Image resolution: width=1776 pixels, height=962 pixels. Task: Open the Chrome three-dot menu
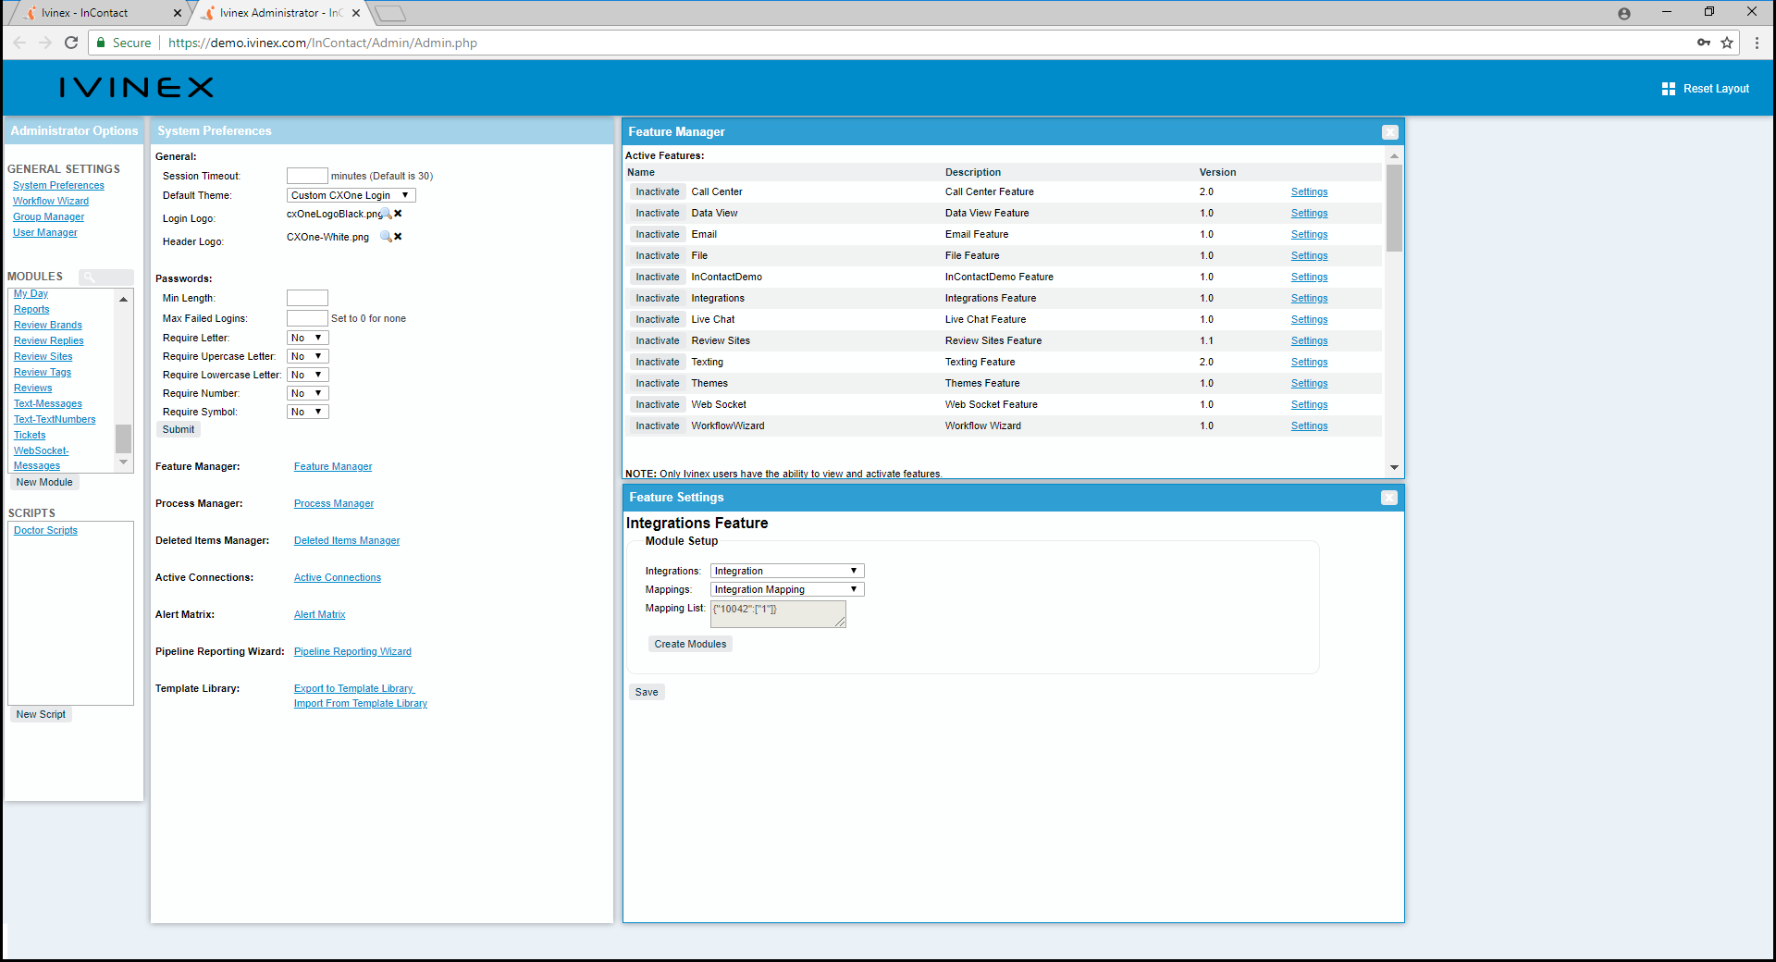pyautogui.click(x=1757, y=43)
